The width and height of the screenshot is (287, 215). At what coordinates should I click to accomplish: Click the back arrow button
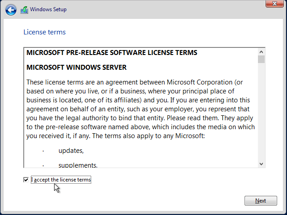11,10
